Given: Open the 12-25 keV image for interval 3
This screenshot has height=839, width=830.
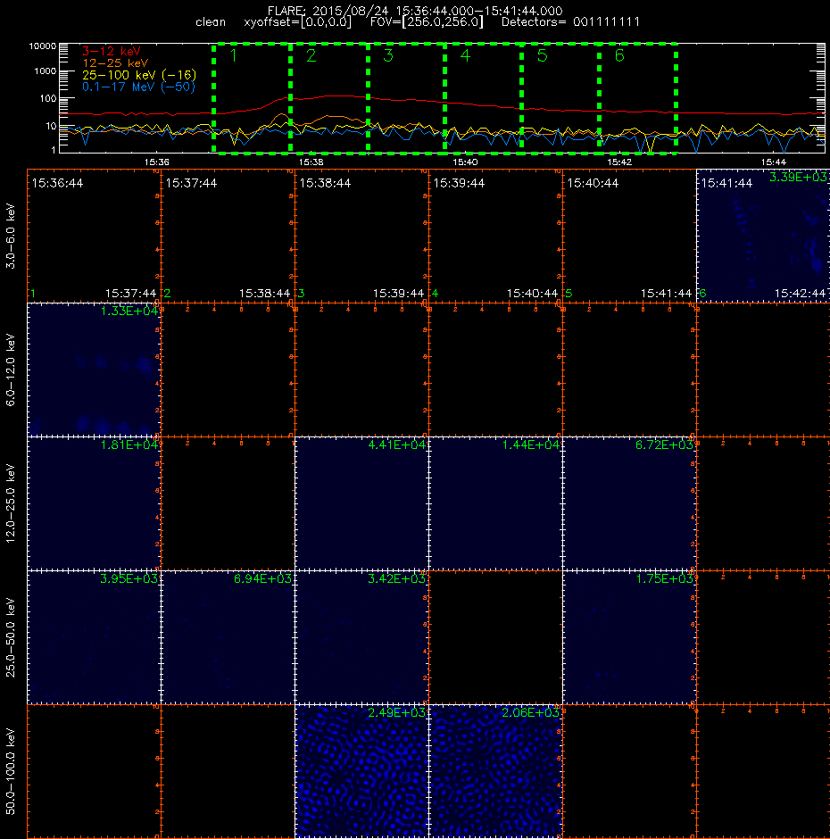Looking at the screenshot, I should point(361,503).
